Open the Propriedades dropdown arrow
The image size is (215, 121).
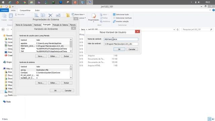pyautogui.click(x=94, y=22)
